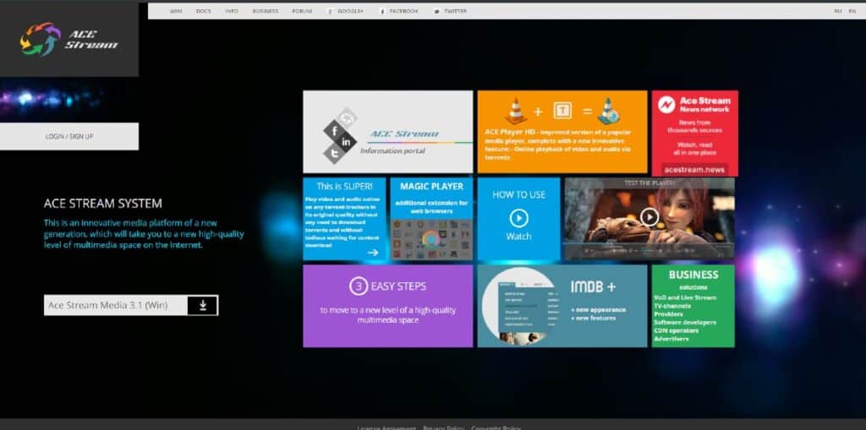Click the Facebook icon in the top bar
Viewport: 866px width, 430px height.
[x=382, y=11]
